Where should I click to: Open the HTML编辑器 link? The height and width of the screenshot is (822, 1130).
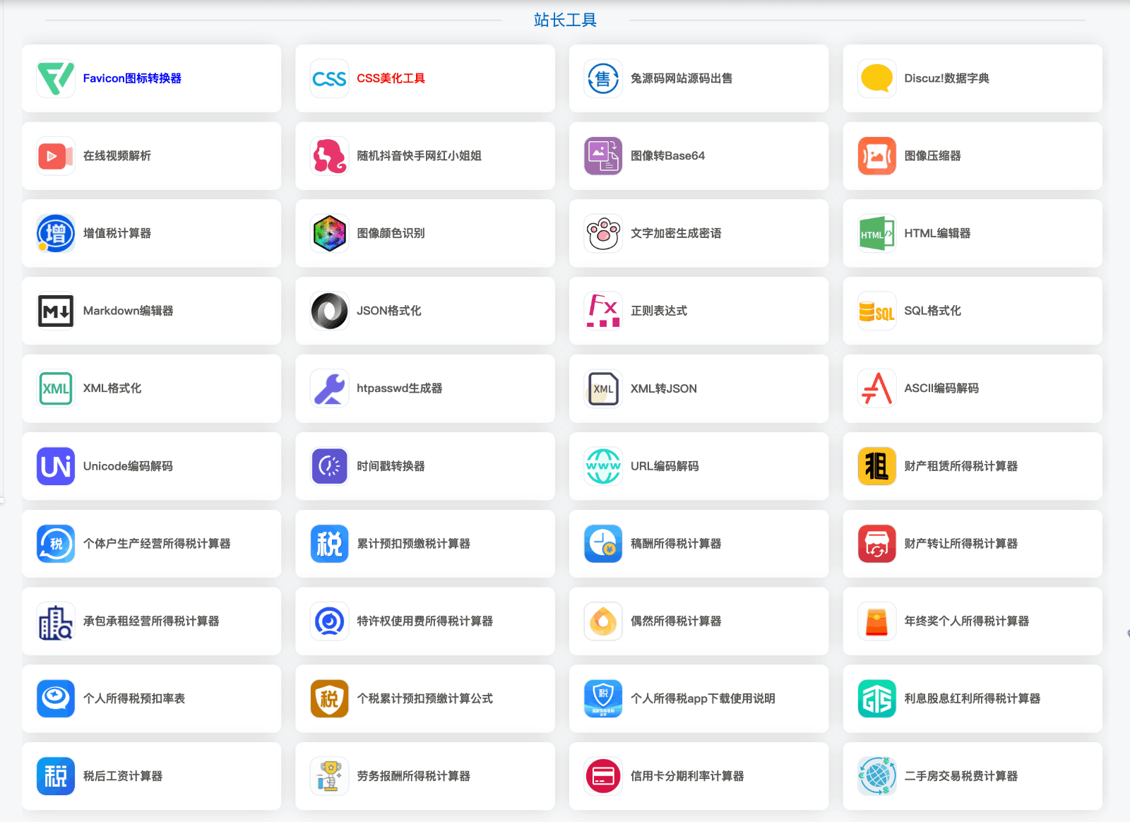click(937, 233)
